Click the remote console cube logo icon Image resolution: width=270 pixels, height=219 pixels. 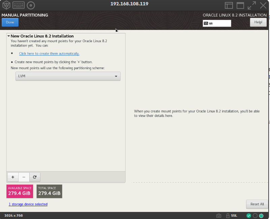pyautogui.click(x=6, y=5)
